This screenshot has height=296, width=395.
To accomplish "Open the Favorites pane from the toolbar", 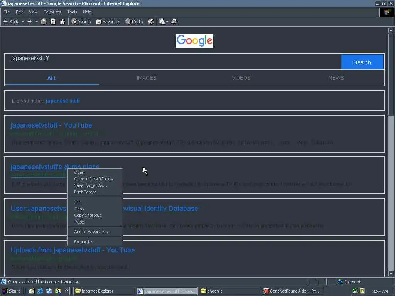I will coord(108,22).
